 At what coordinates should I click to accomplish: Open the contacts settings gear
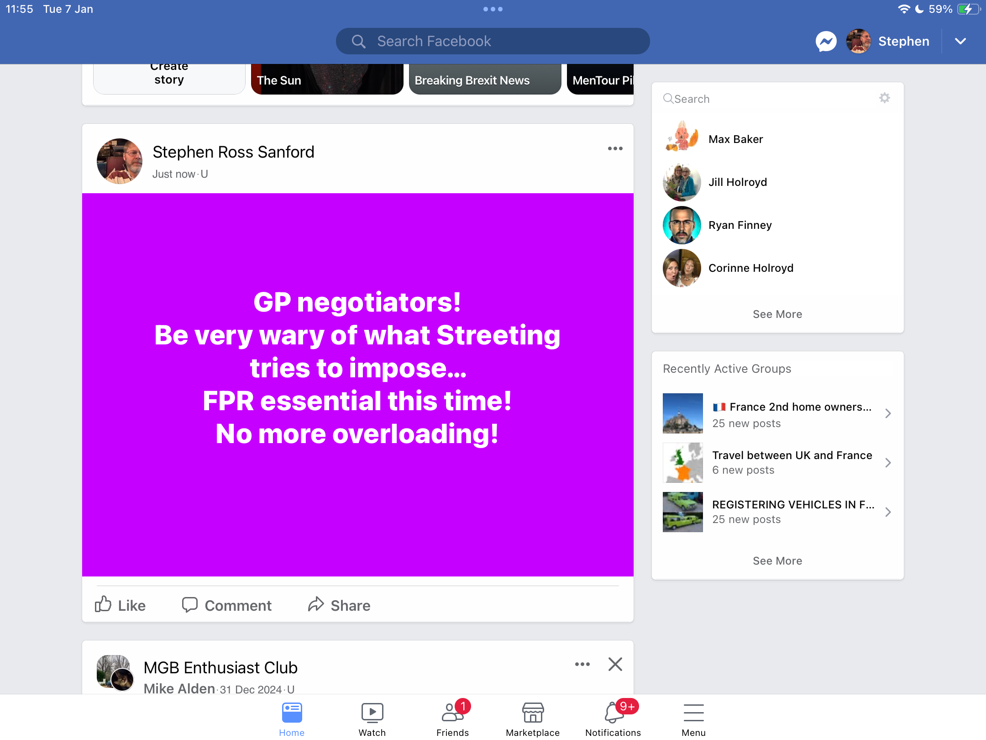pyautogui.click(x=884, y=98)
